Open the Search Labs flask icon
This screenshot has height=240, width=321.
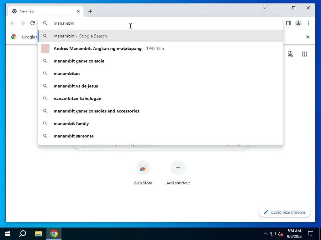point(290,54)
